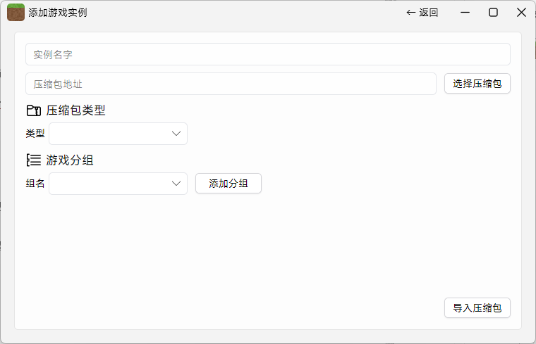Expand the chevron arrow in 类型 dropdown
The image size is (536, 344).
coord(176,134)
